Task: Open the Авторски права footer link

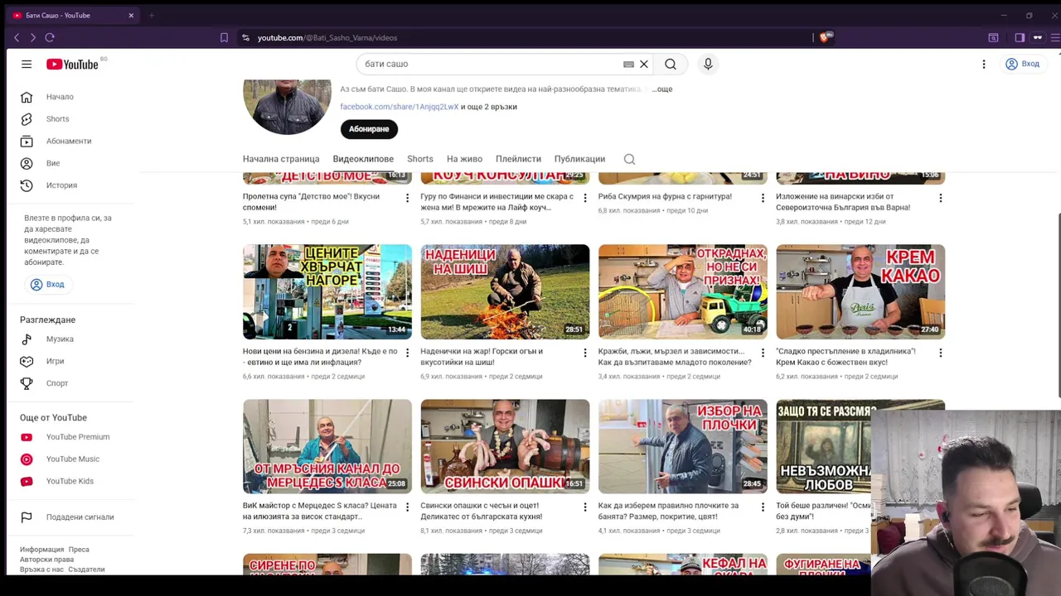Action: (46, 560)
